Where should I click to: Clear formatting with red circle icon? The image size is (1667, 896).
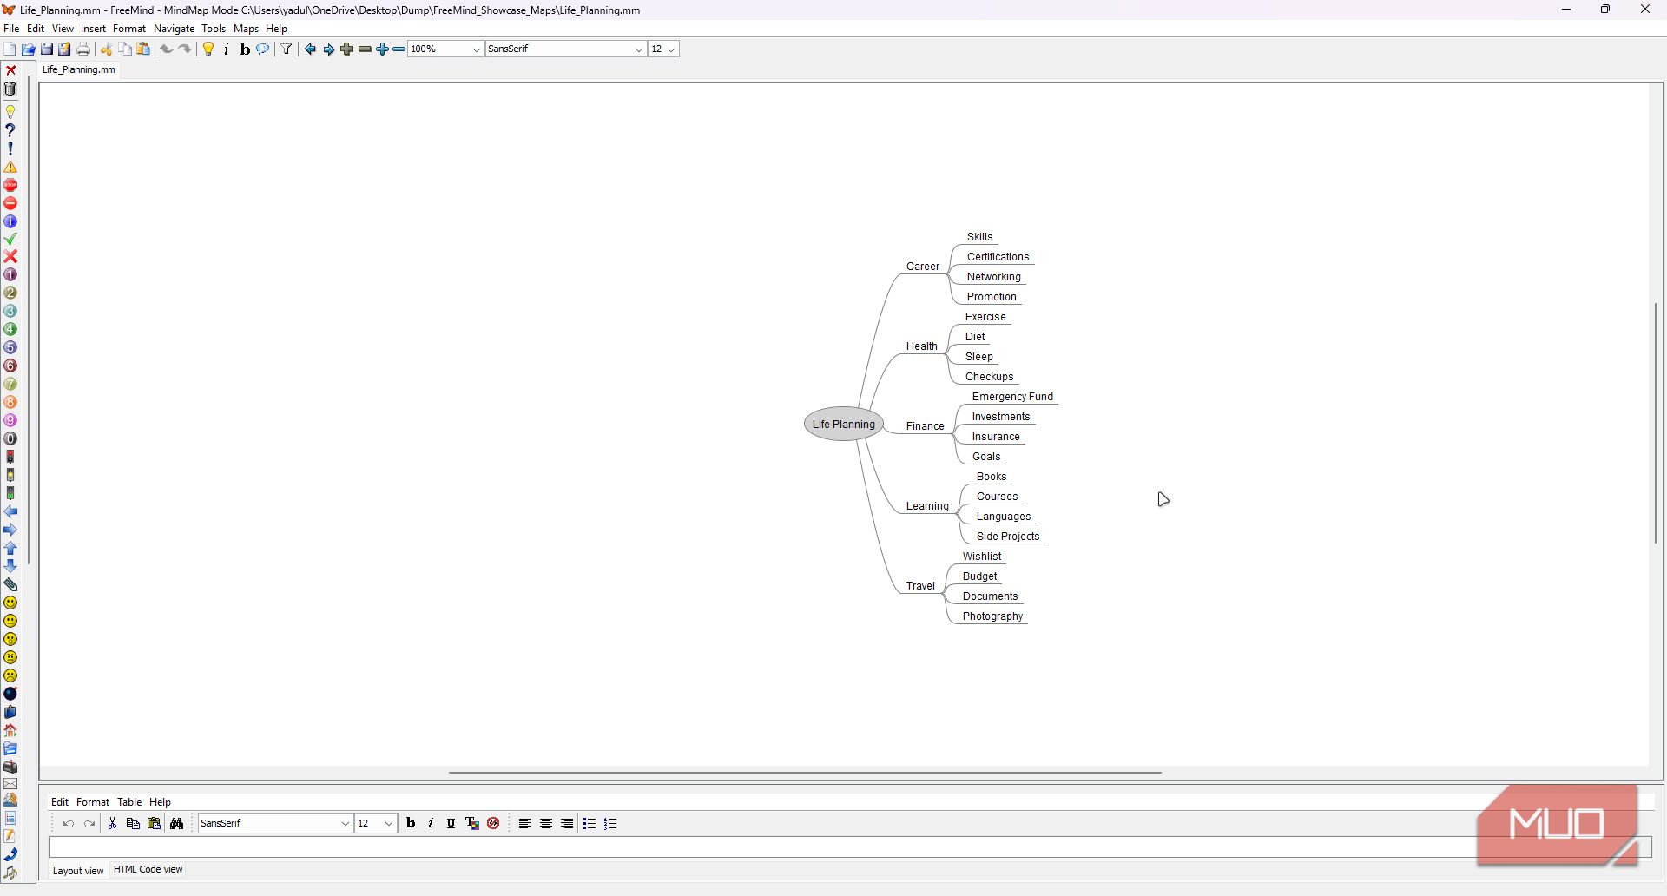pyautogui.click(x=493, y=824)
